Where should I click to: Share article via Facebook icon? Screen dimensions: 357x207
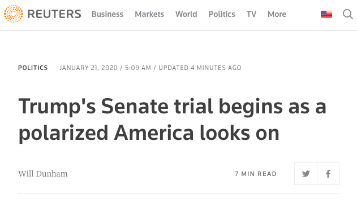tap(328, 174)
